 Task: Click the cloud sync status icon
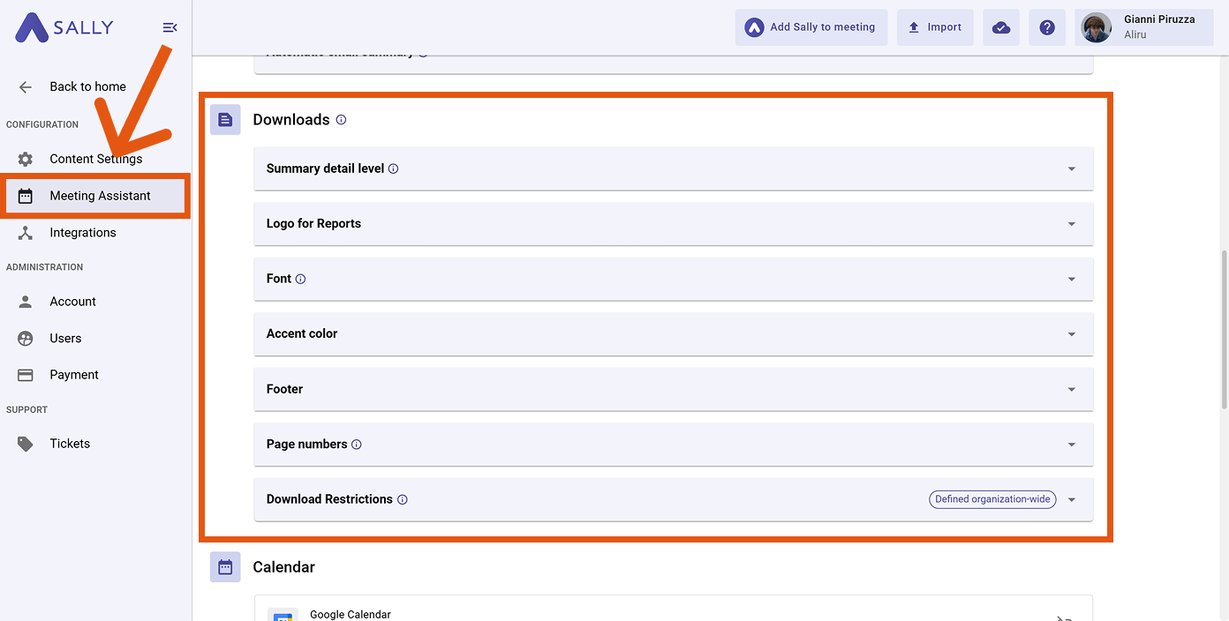[x=1001, y=27]
